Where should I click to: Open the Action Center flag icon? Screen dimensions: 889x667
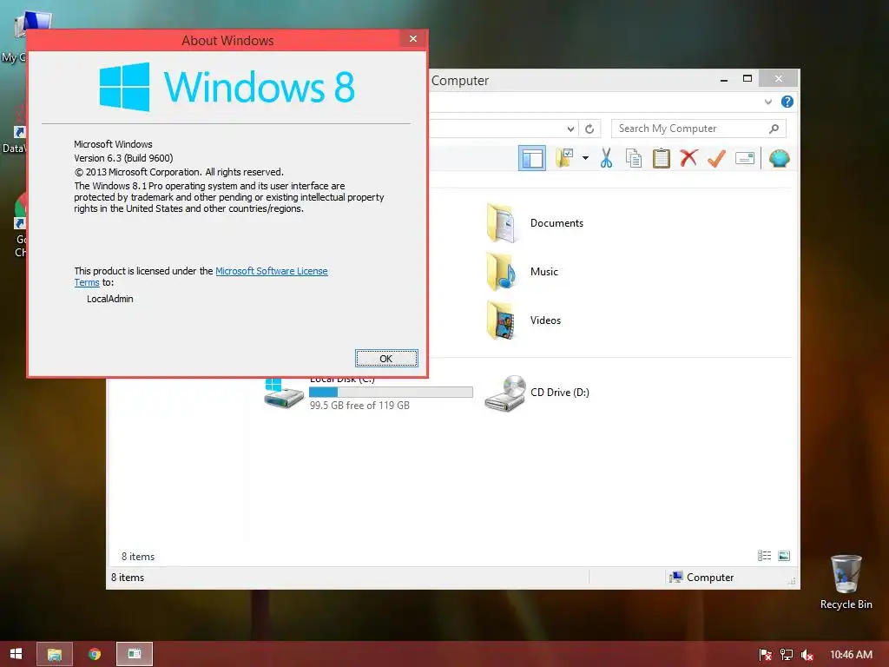point(765,655)
